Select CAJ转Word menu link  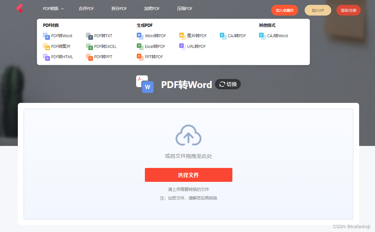pyautogui.click(x=277, y=36)
